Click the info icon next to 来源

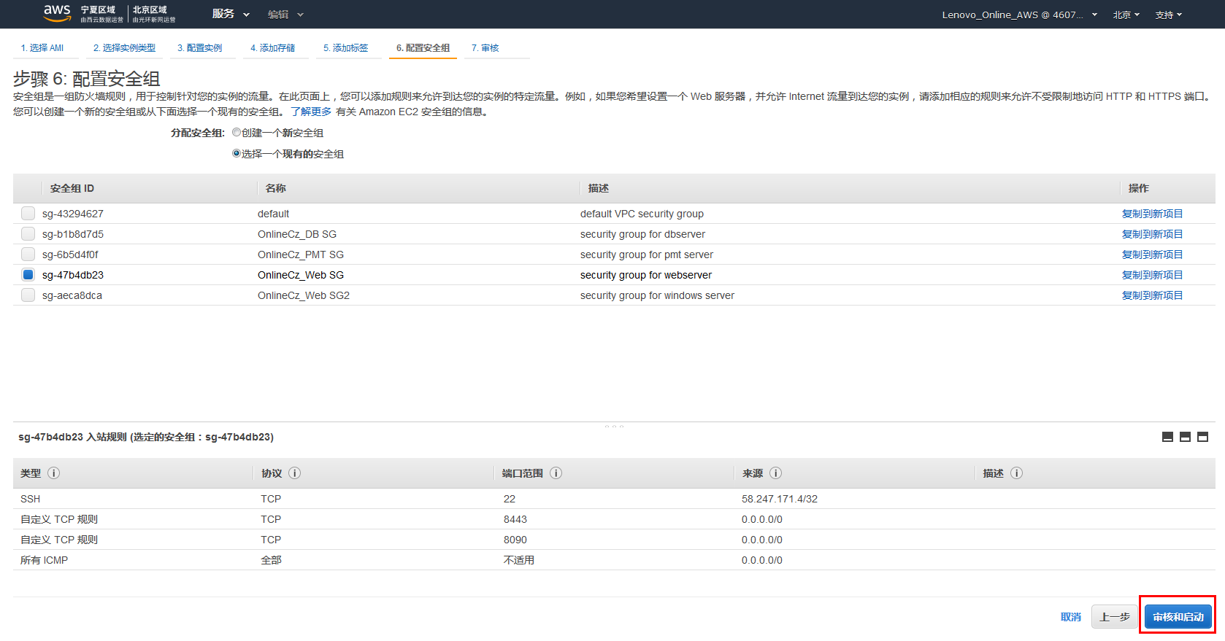pos(775,473)
